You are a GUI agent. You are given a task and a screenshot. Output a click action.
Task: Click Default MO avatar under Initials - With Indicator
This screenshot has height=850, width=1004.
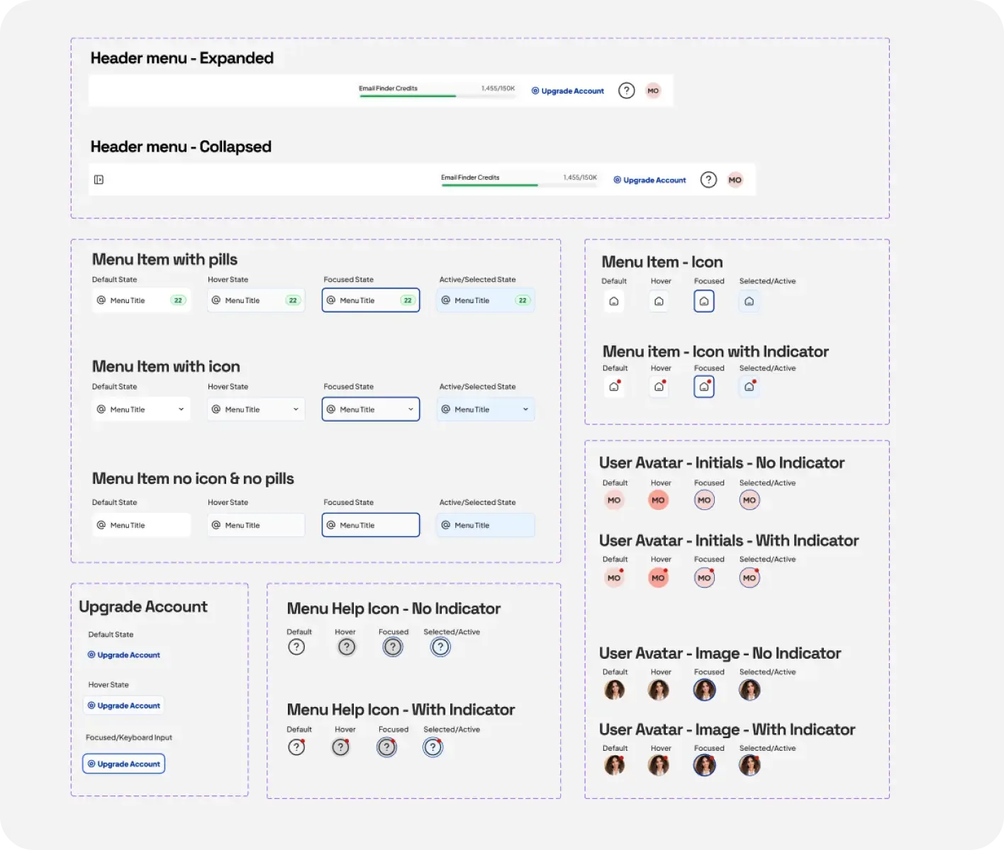pyautogui.click(x=614, y=578)
